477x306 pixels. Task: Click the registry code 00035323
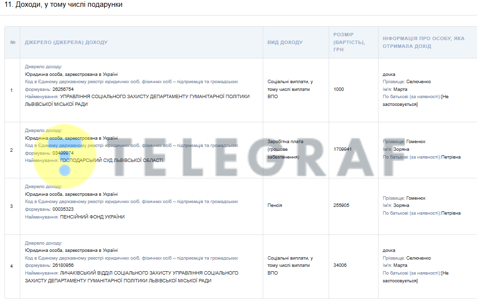click(x=63, y=209)
